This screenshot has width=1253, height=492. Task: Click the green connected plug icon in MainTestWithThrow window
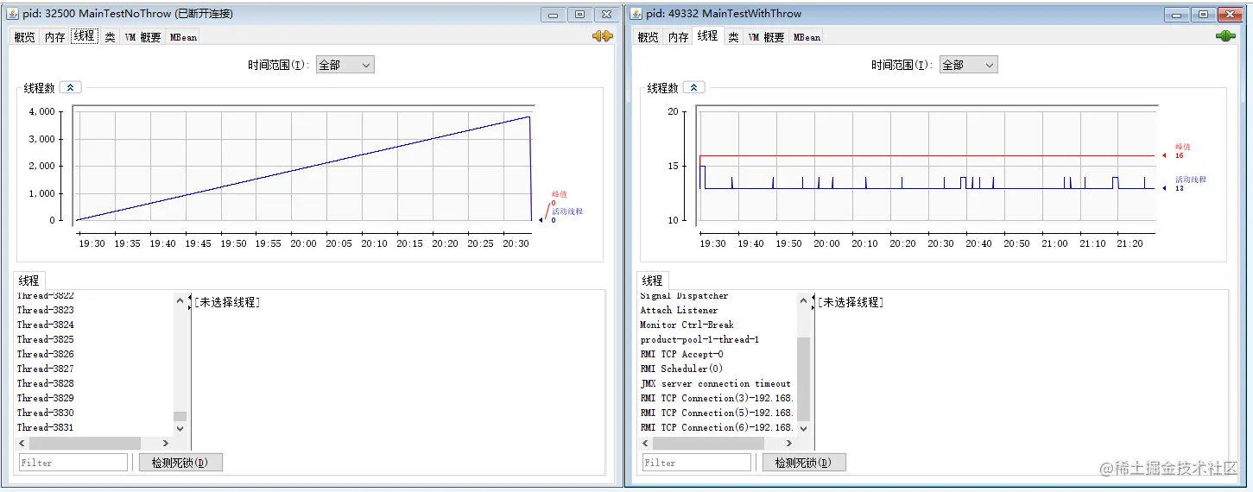[x=1225, y=36]
